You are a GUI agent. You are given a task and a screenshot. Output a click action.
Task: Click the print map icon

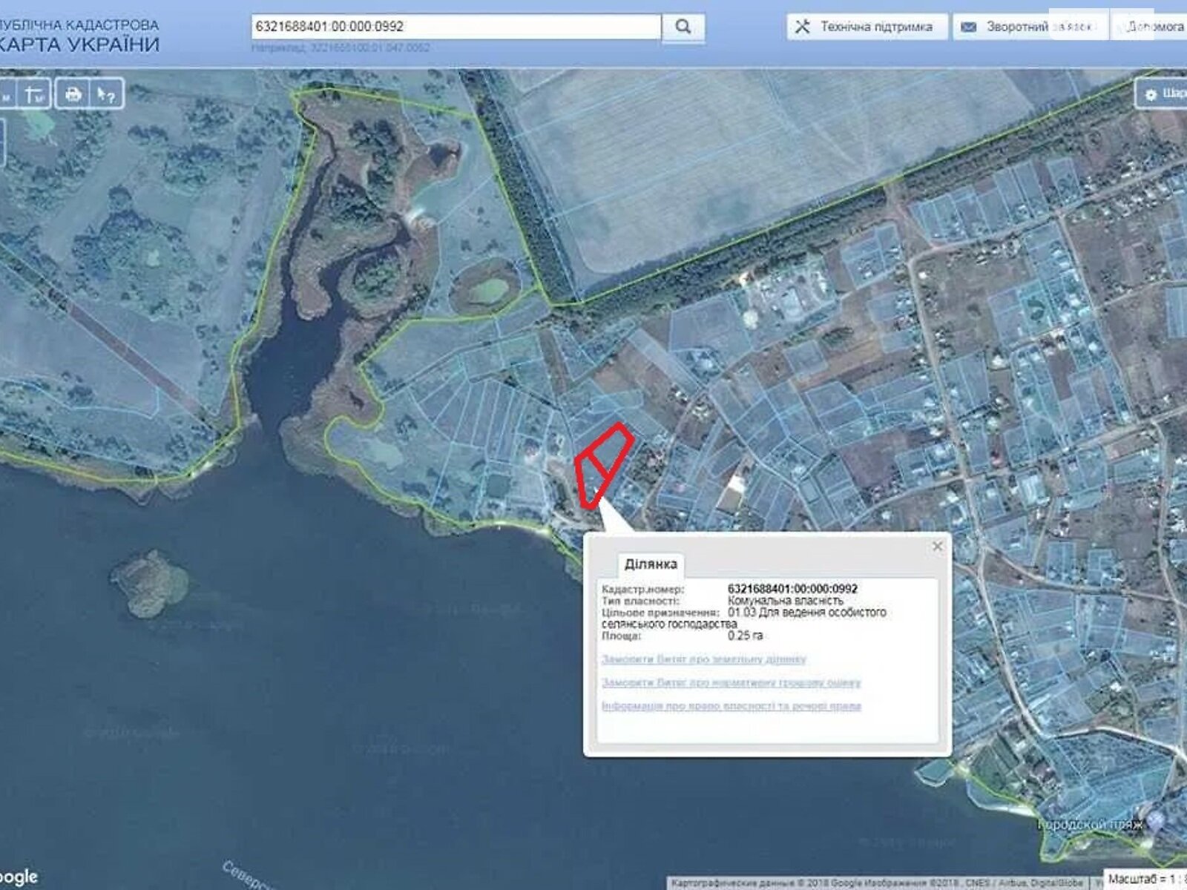tap(73, 94)
